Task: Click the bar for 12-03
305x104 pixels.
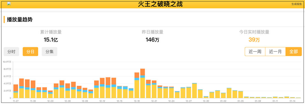Action: coord(50,94)
